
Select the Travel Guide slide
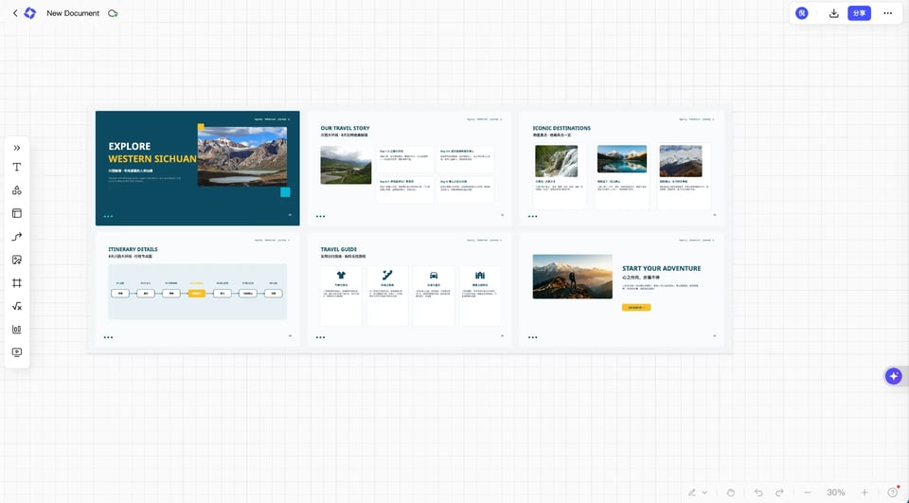[x=410, y=290]
